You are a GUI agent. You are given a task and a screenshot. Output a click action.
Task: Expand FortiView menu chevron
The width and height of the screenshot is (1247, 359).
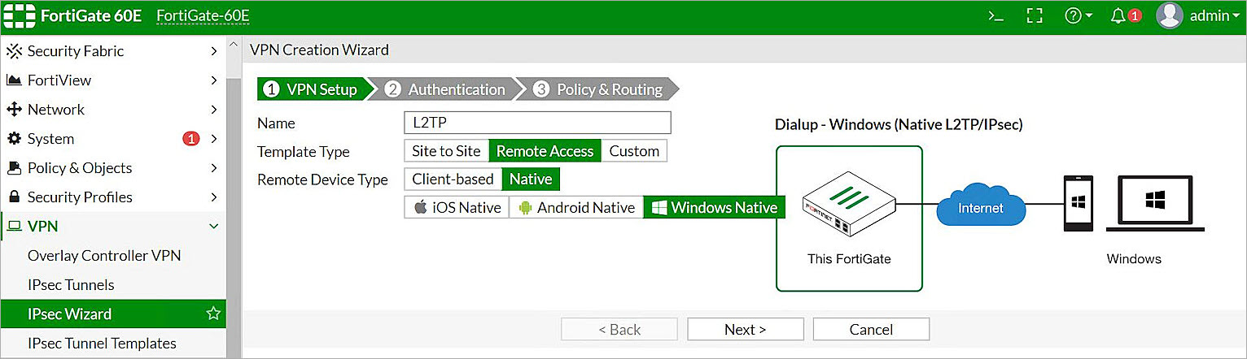click(x=213, y=80)
